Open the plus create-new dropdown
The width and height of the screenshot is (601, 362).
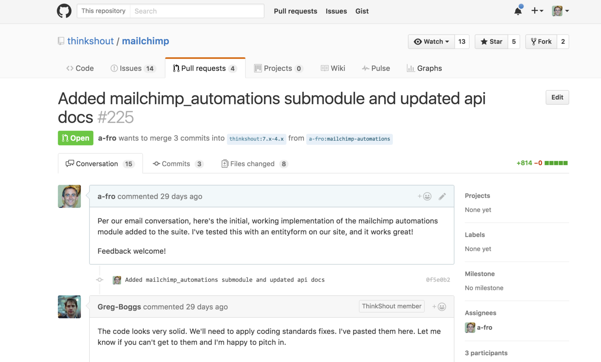coord(537,11)
